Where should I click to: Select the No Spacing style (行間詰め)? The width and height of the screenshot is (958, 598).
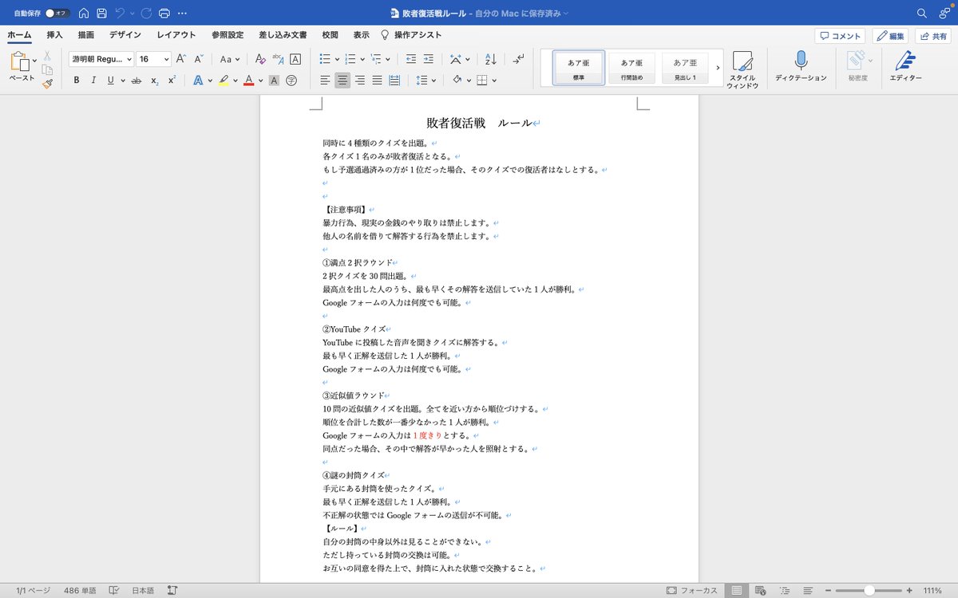click(x=632, y=68)
